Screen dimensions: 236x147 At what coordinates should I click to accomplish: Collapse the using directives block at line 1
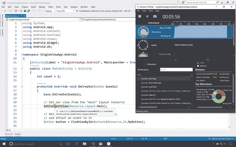point(22,23)
